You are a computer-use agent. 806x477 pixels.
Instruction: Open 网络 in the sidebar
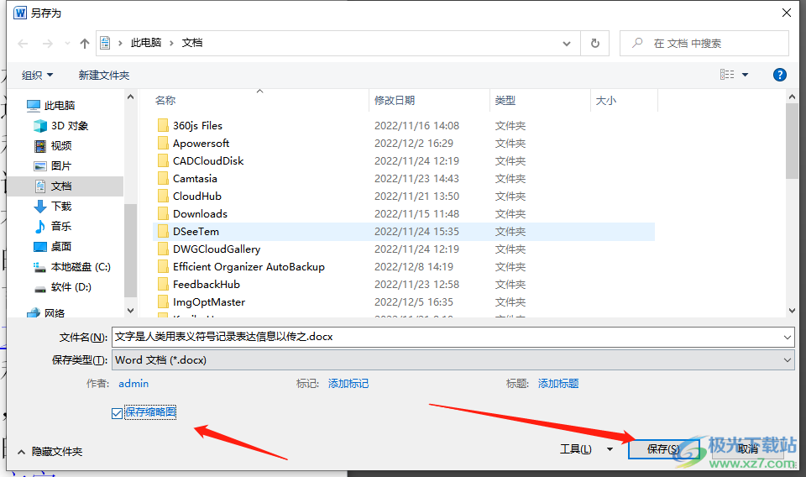[46, 312]
